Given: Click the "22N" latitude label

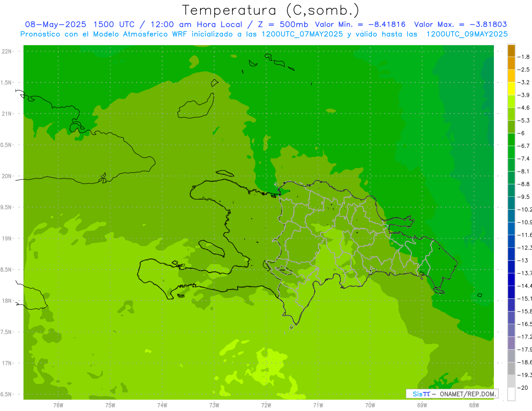Looking at the screenshot, I should pos(7,51).
